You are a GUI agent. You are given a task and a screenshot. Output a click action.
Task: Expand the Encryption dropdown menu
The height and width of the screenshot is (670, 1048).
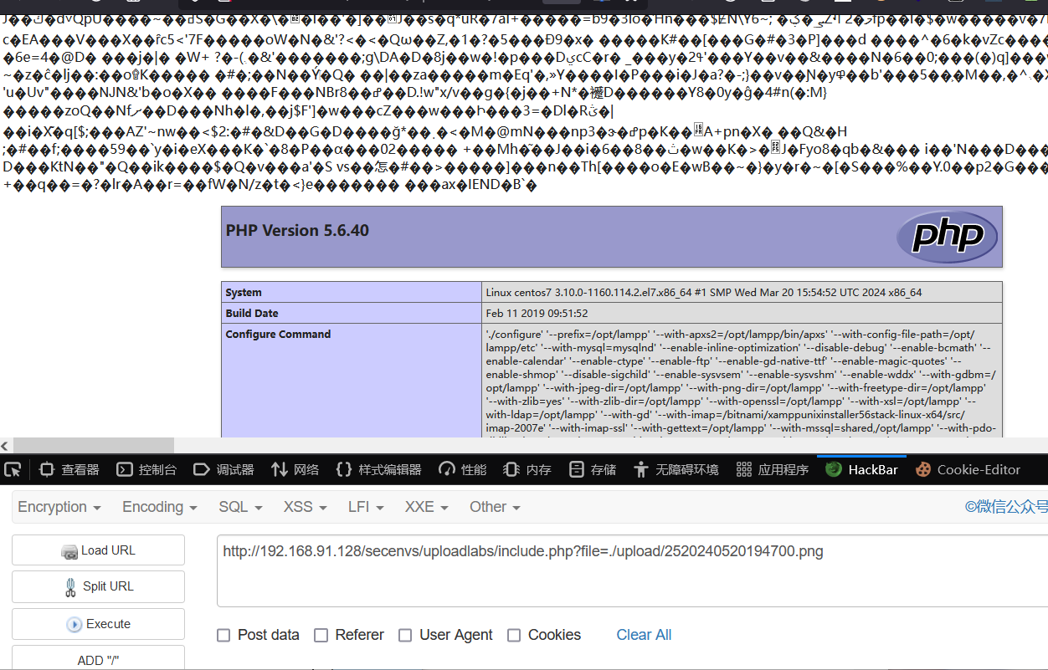59,507
